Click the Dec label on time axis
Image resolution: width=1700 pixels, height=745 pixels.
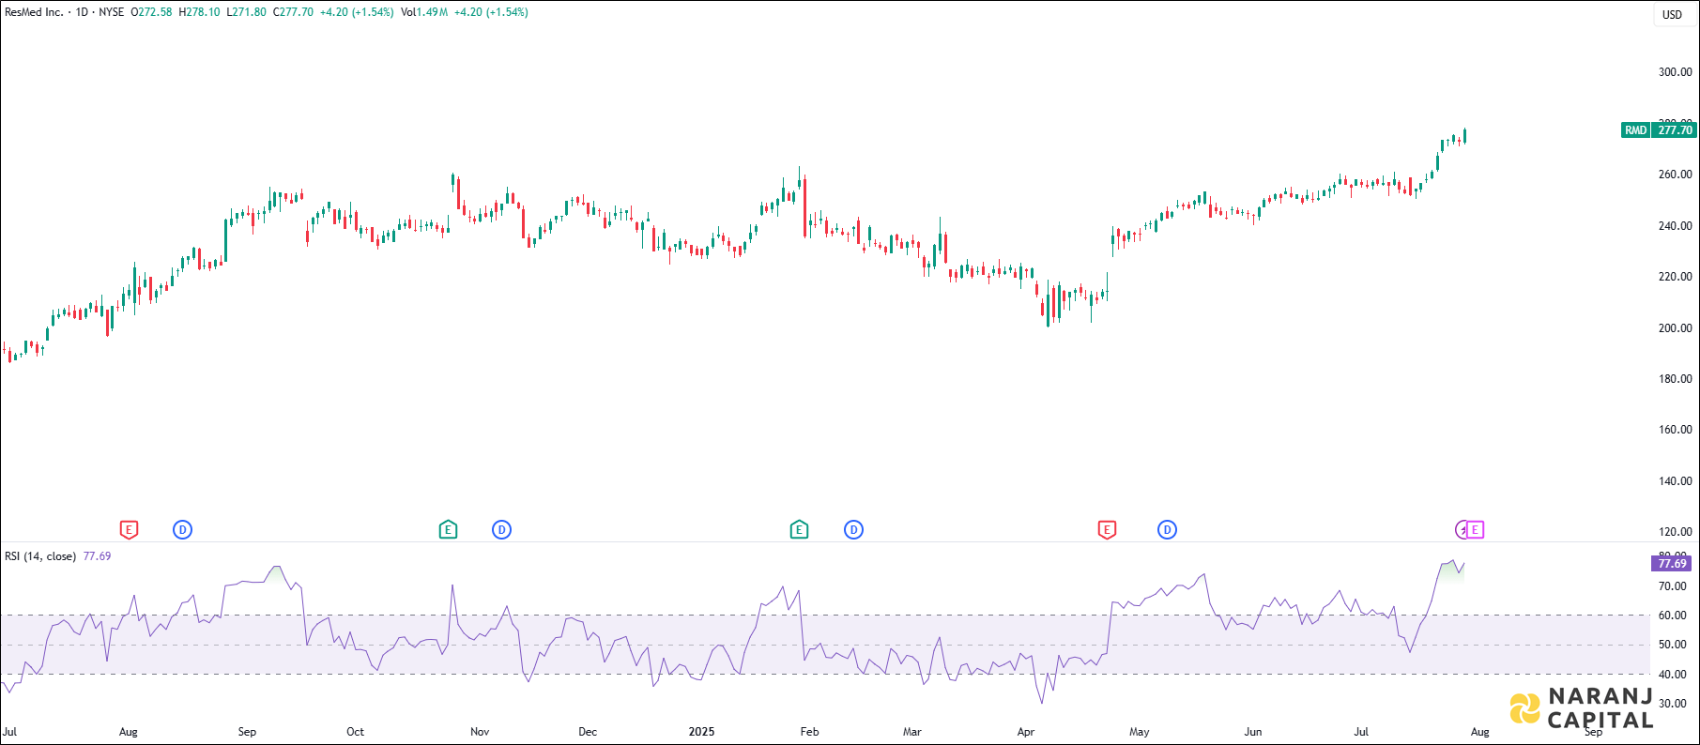[588, 732]
